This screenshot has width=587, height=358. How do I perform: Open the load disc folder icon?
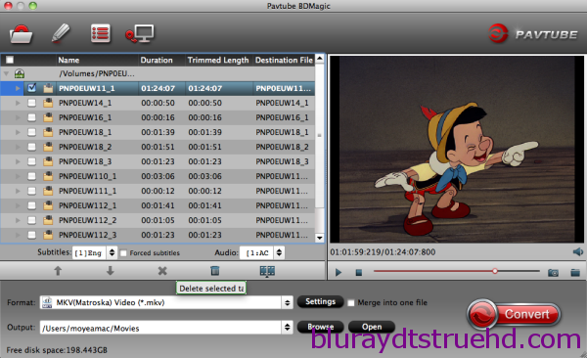pyautogui.click(x=21, y=34)
